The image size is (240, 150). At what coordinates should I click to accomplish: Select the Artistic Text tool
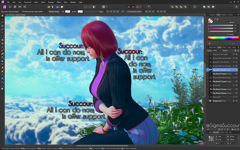pos(2,82)
